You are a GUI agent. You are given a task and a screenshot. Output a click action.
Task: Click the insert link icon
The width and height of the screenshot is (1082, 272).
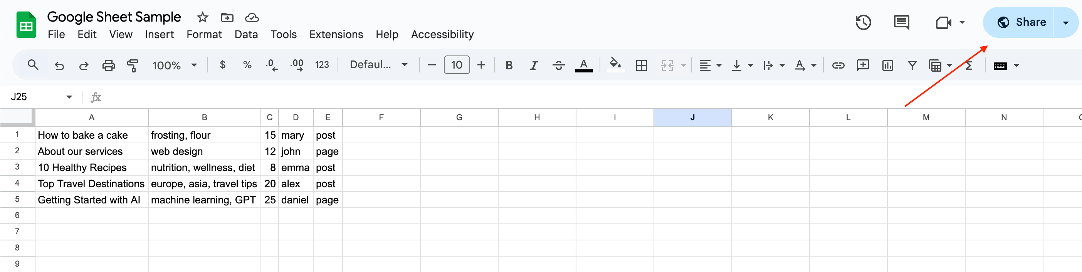point(838,65)
